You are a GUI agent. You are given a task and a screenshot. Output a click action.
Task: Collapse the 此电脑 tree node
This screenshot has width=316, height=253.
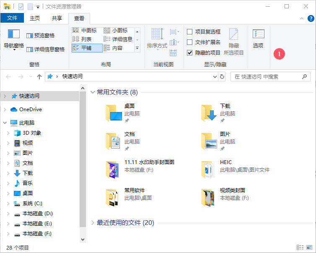pos(5,123)
